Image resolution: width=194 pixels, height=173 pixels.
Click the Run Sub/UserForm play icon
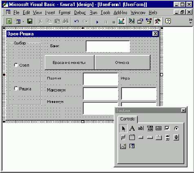click(97, 22)
